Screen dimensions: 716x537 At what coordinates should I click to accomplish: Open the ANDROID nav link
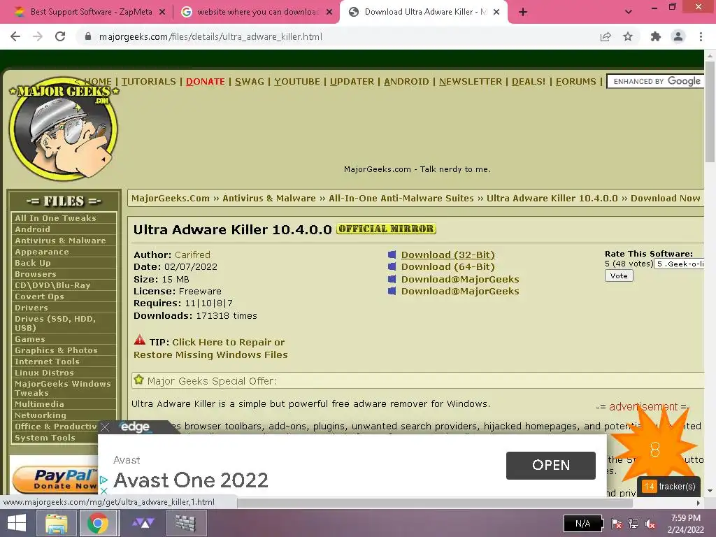(406, 82)
